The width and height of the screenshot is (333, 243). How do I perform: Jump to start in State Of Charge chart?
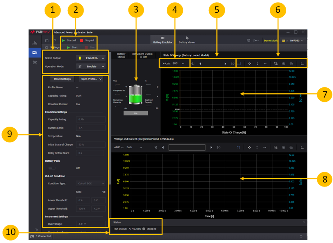tap(193, 64)
